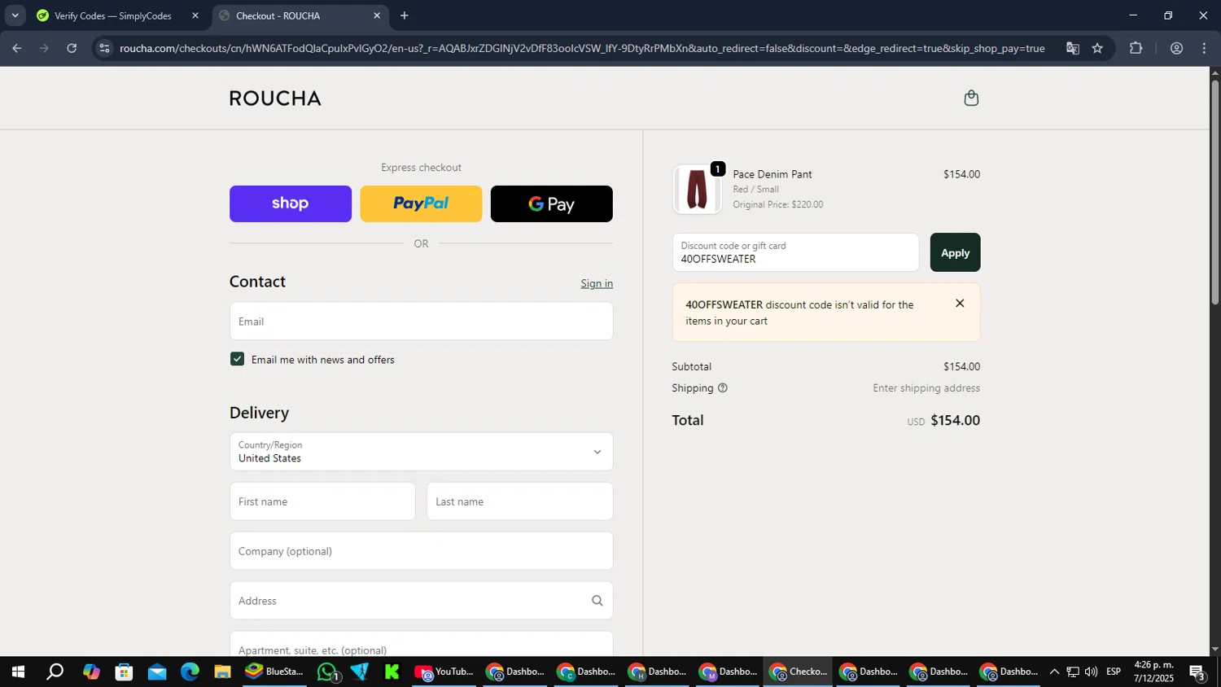The image size is (1221, 687).
Task: Click the Apartment, suite field
Action: [421, 645]
